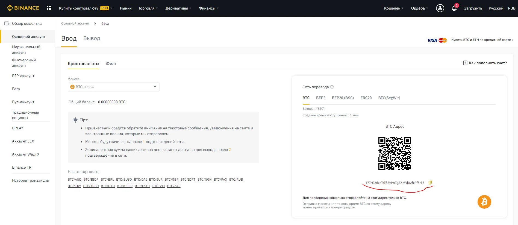
Task: Change language via Русский
Action: tap(496, 8)
